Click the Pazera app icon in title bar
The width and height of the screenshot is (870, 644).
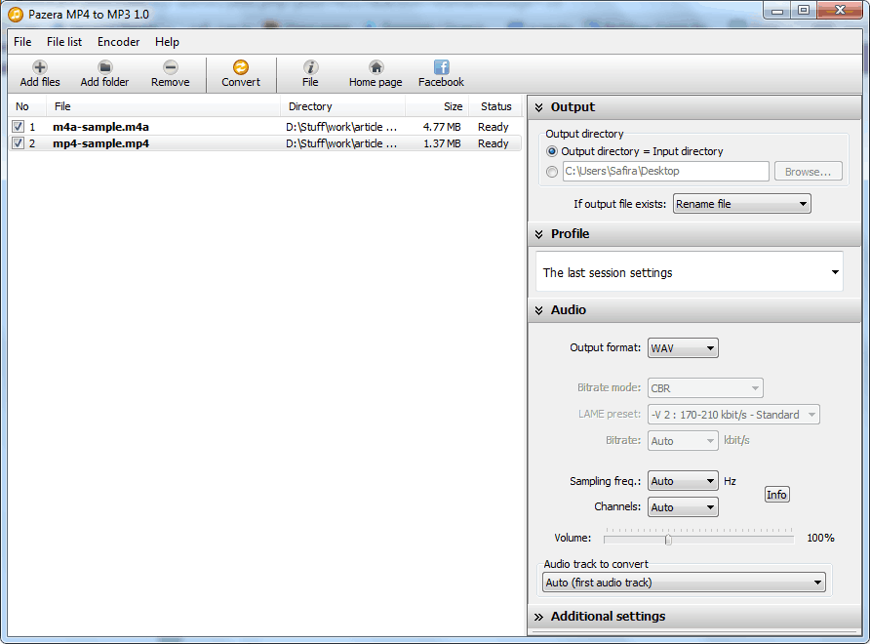click(16, 15)
